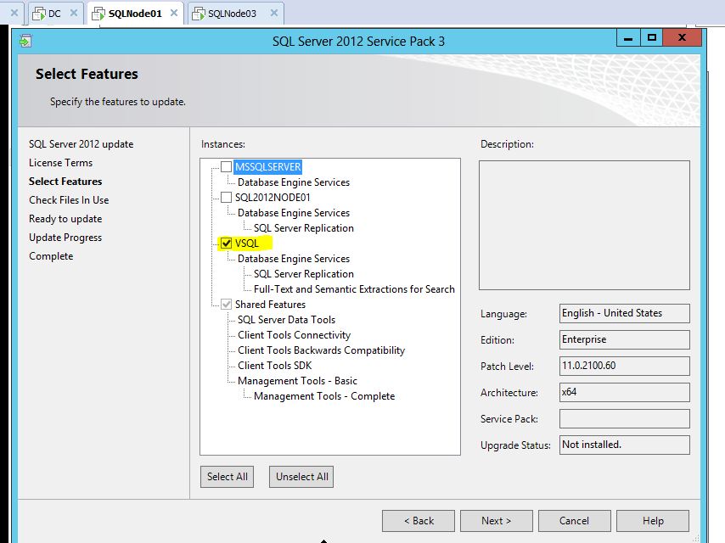Click the server icon on the SQLNode01 tab
Image resolution: width=725 pixels, height=543 pixels.
tap(98, 14)
